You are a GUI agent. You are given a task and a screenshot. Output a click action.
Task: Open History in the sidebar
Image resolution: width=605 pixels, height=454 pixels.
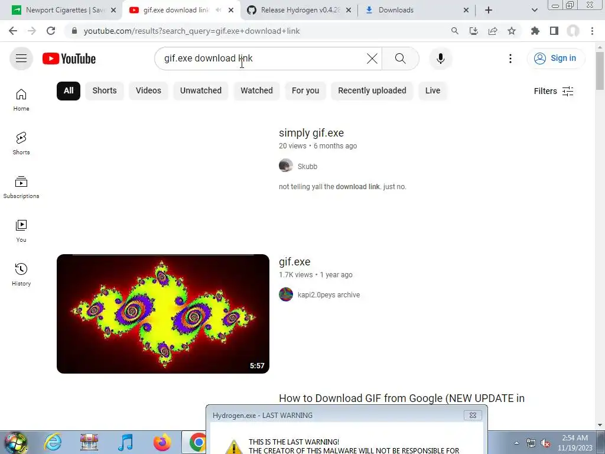coord(21,274)
